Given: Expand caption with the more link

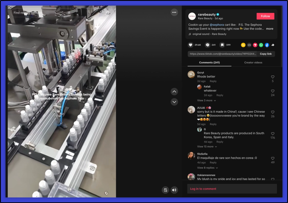Looking at the screenshot, I should (269, 29).
